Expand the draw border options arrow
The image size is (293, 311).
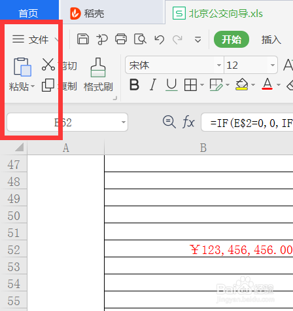coord(228,84)
